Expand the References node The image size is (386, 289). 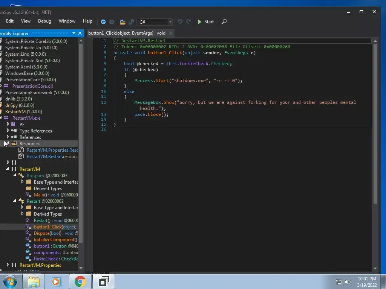click(x=8, y=137)
